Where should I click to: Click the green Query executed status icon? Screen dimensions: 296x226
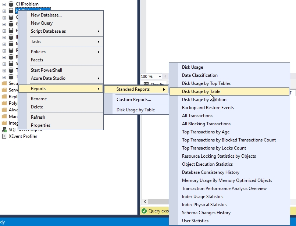145,211
